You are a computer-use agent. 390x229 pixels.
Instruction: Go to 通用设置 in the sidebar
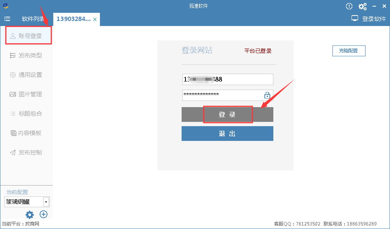tap(30, 75)
